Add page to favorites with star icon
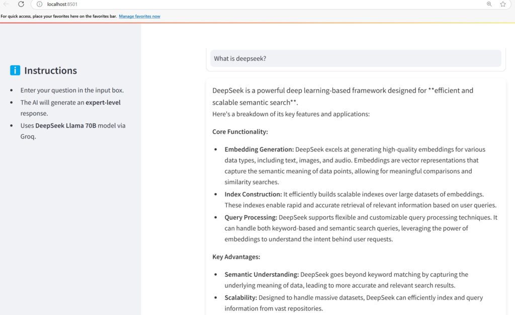 pyautogui.click(x=502, y=4)
